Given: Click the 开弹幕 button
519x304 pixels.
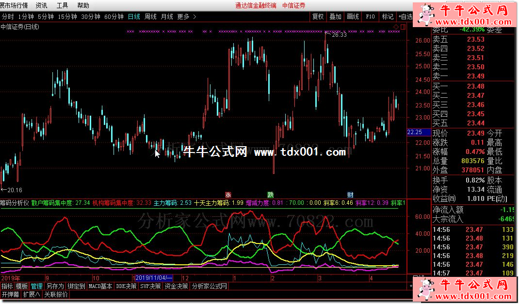Looking at the screenshot, I should (x=11, y=294).
